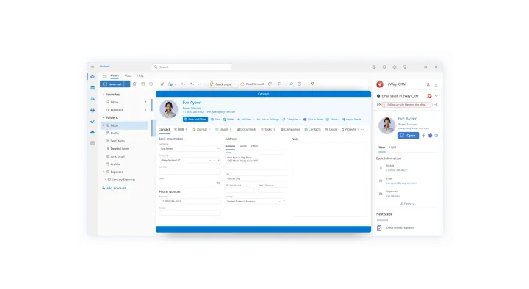Expand the January Expenses folder
This screenshot has height=289, width=529.
pyautogui.click(x=105, y=180)
